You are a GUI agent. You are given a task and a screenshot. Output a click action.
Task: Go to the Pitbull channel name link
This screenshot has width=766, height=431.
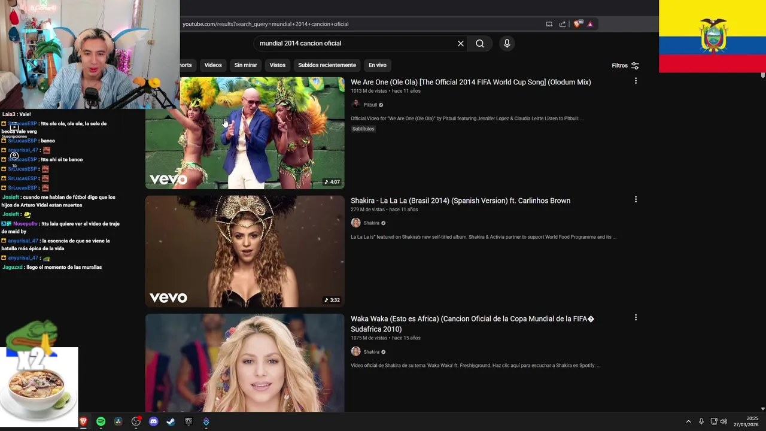(x=370, y=105)
